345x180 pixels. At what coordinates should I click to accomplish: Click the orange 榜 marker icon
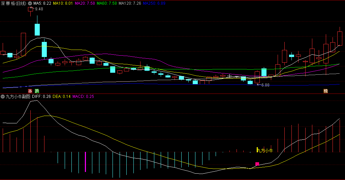click(325, 91)
